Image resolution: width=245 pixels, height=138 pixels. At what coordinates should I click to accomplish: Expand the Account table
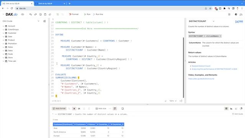[3, 26]
